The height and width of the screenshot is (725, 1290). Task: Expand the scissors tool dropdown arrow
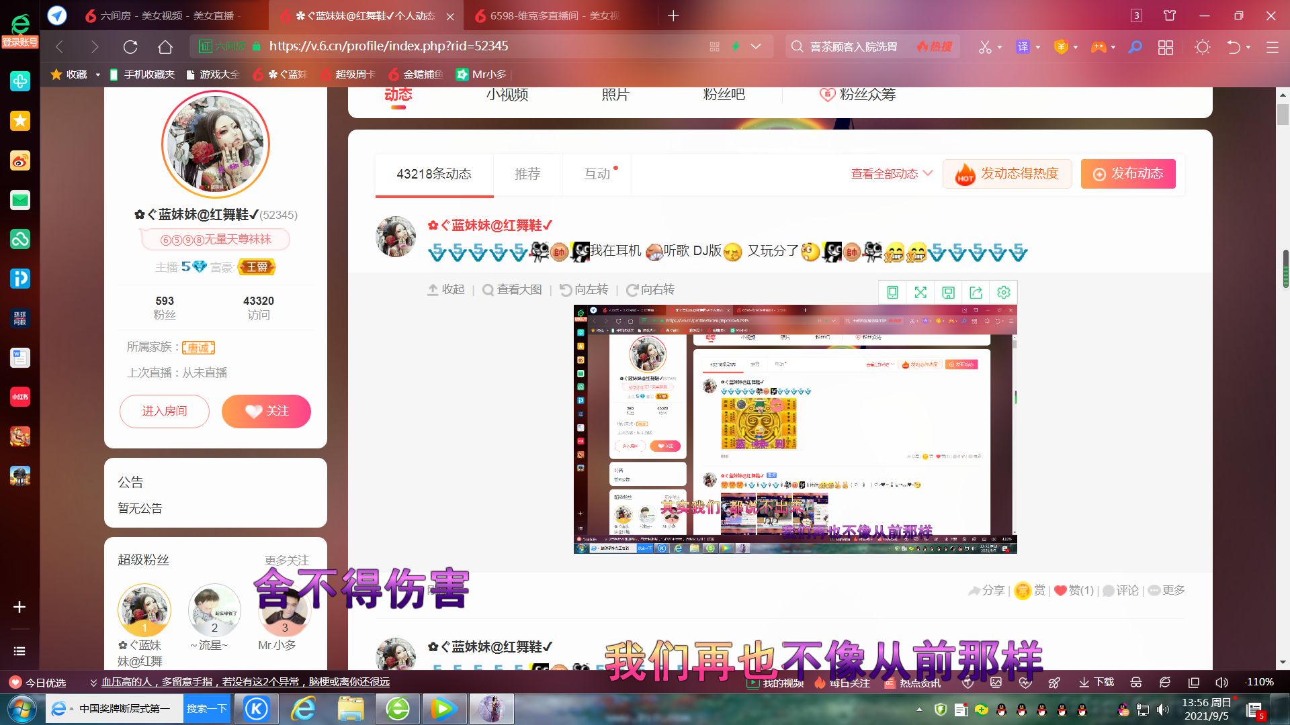click(x=1000, y=47)
